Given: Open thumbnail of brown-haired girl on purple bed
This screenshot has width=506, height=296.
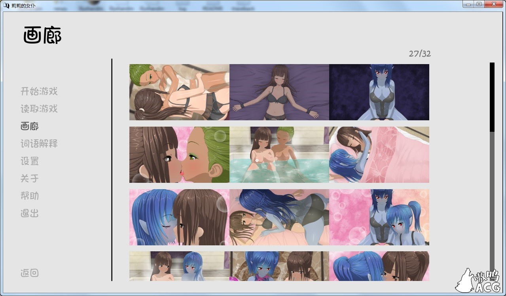Looking at the screenshot, I should 279,92.
